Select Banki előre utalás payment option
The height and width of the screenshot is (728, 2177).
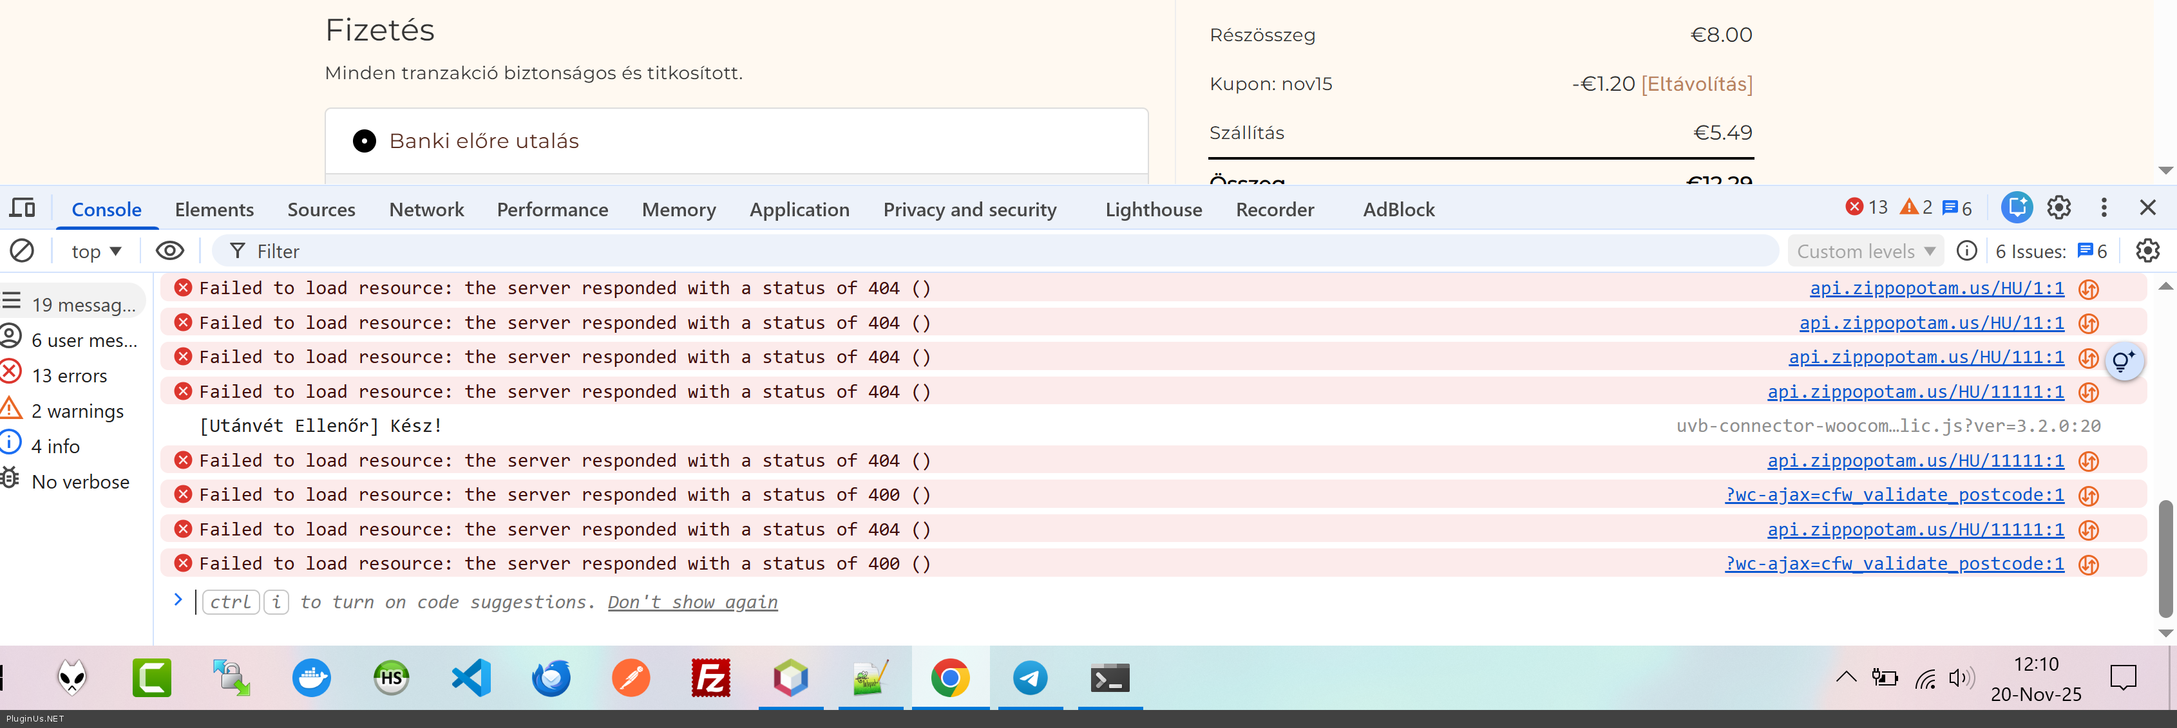[365, 141]
